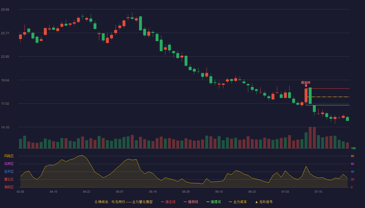Click the 07-15 date label
This screenshot has width=365, height=208.
[x=318, y=192]
